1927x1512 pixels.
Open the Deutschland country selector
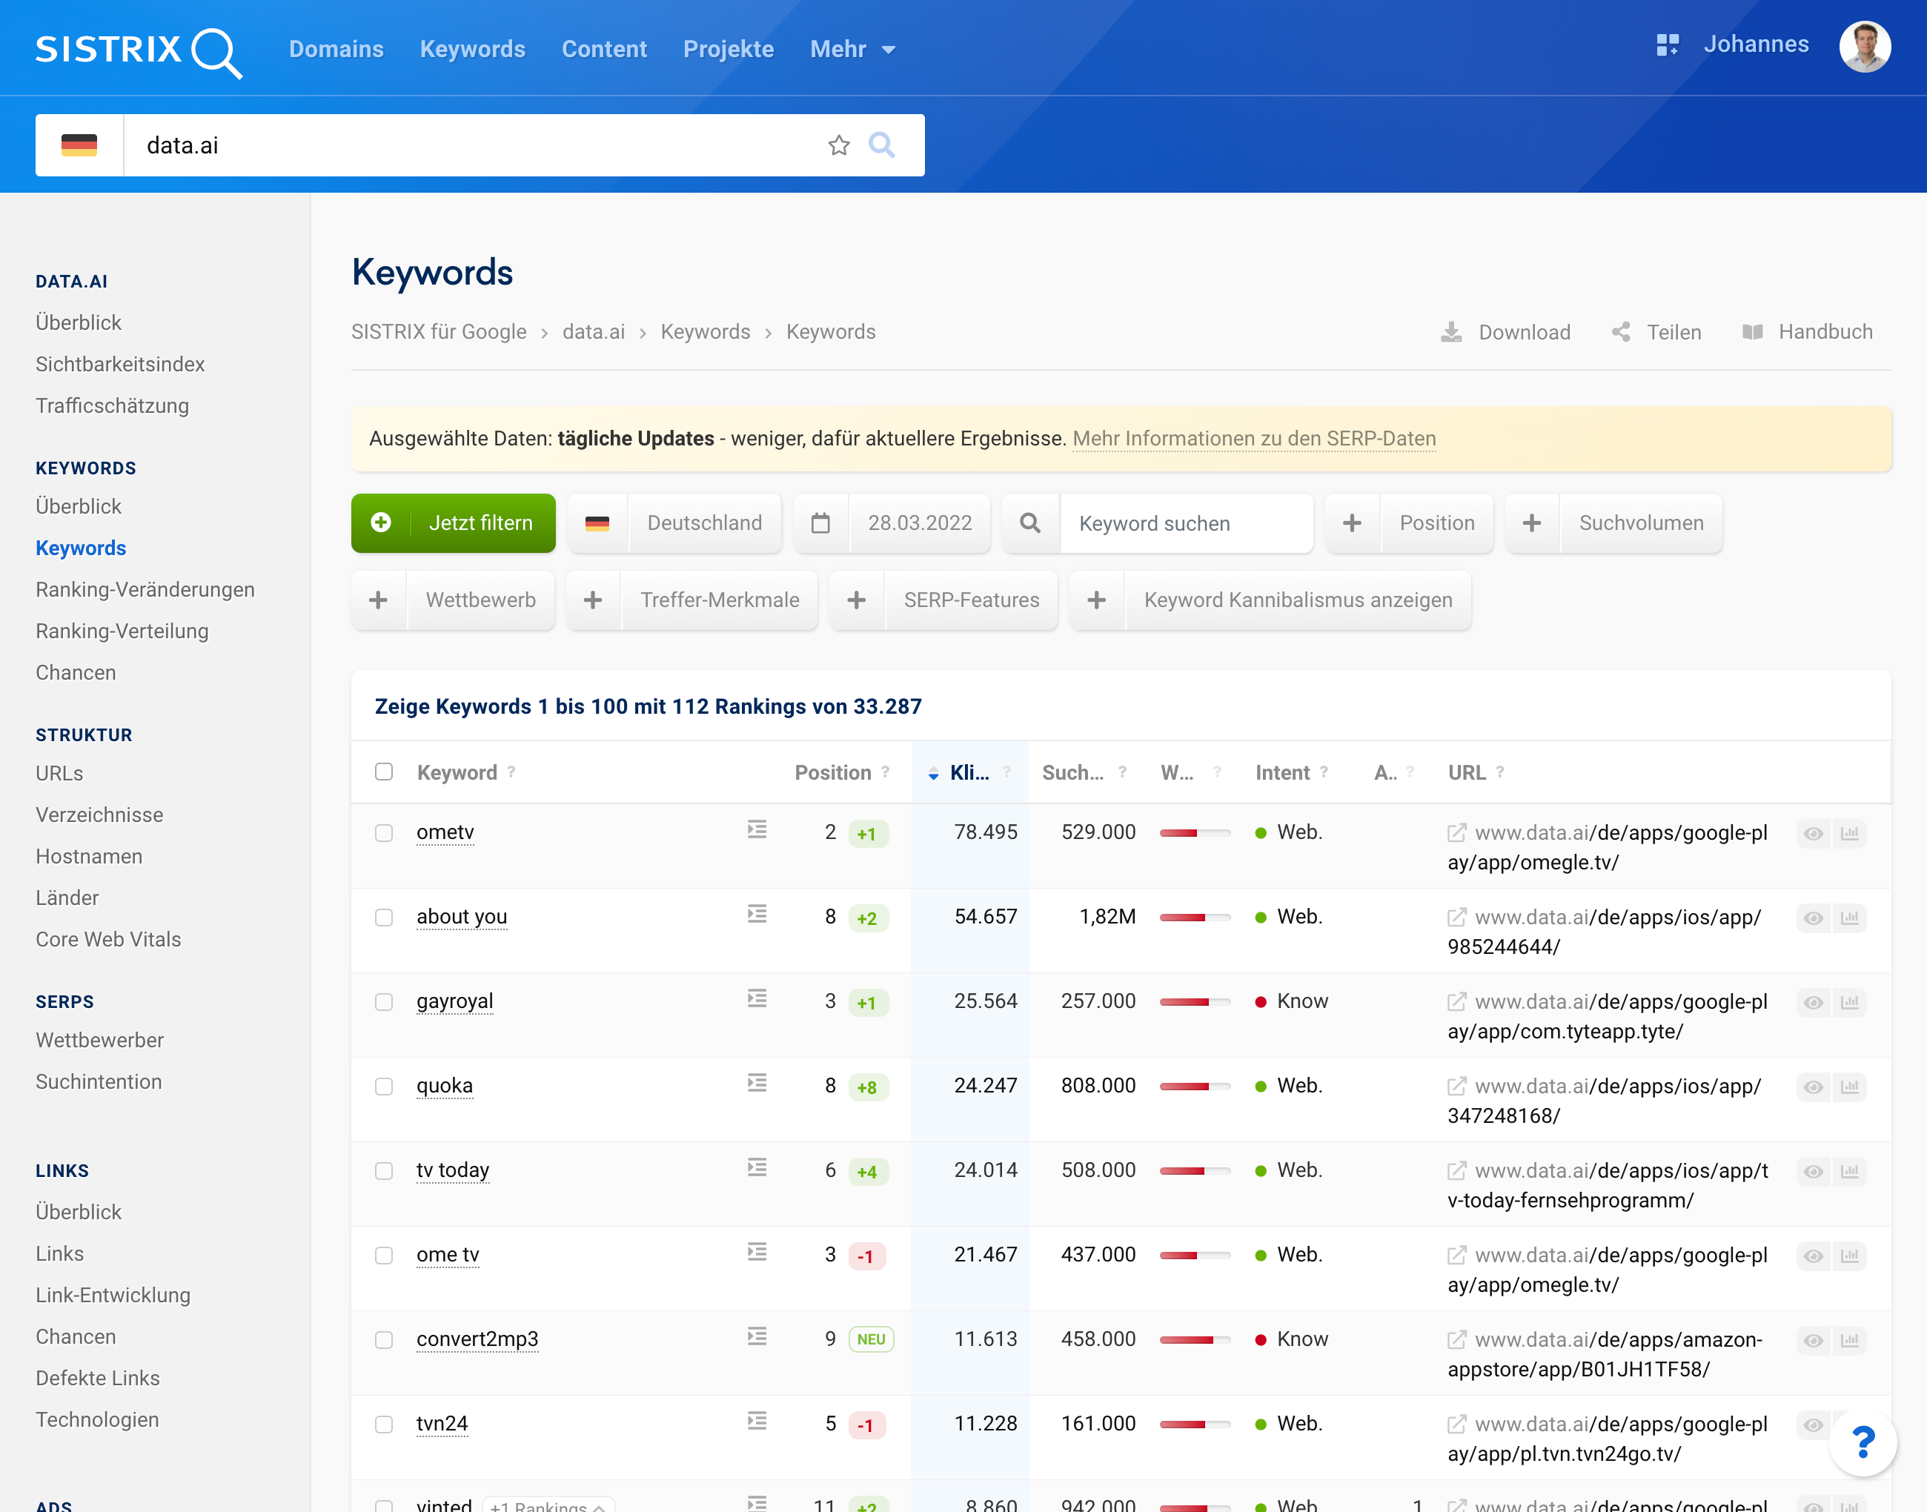(x=674, y=523)
